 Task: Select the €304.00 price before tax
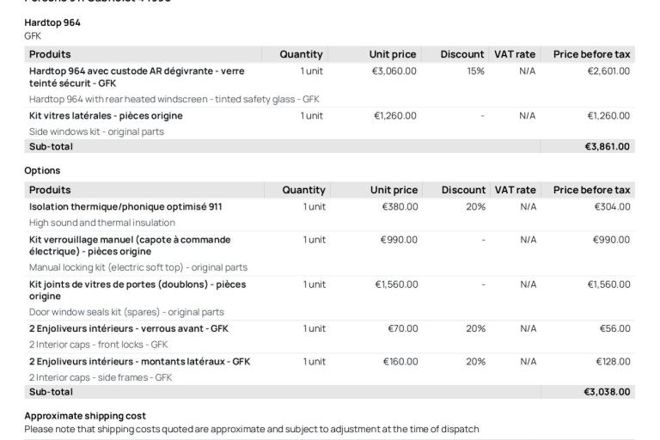coord(612,206)
